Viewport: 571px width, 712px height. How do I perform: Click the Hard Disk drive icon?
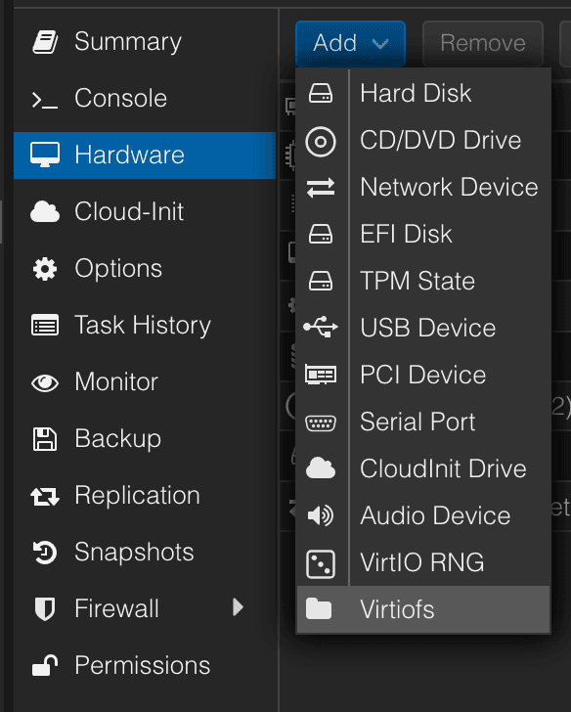[x=321, y=93]
